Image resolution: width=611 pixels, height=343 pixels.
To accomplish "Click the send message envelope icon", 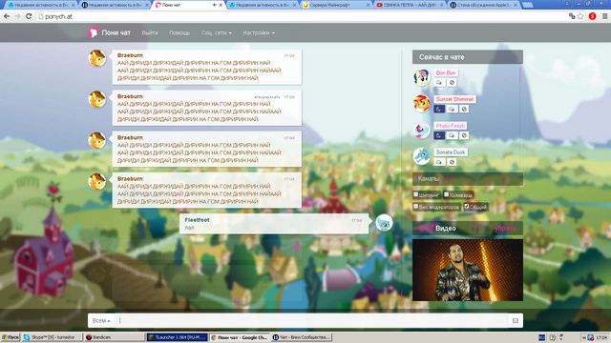I will click(516, 321).
